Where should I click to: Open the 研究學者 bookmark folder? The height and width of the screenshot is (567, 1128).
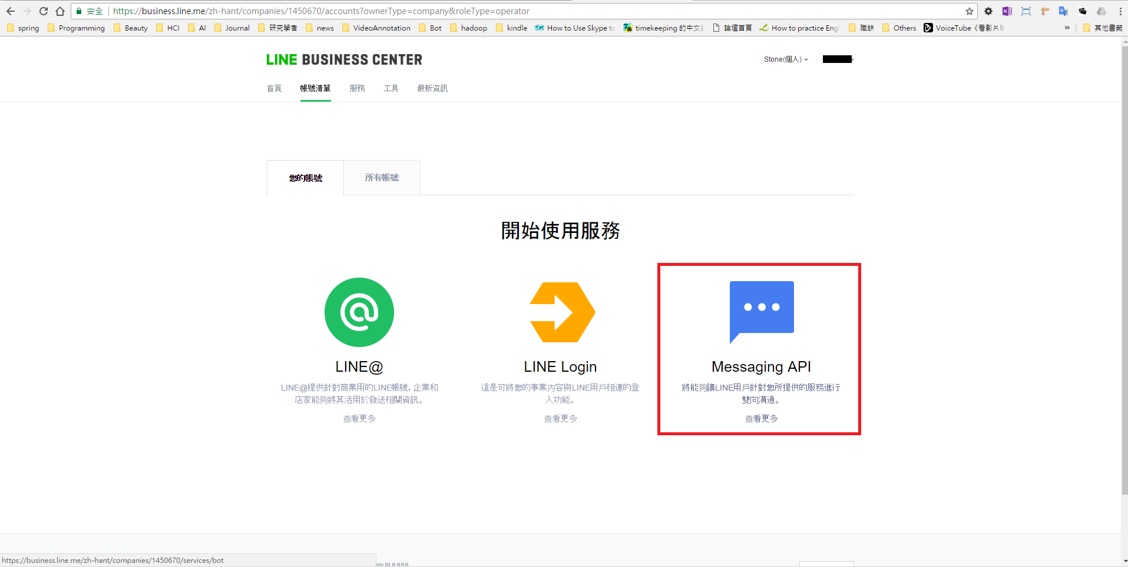coord(277,28)
